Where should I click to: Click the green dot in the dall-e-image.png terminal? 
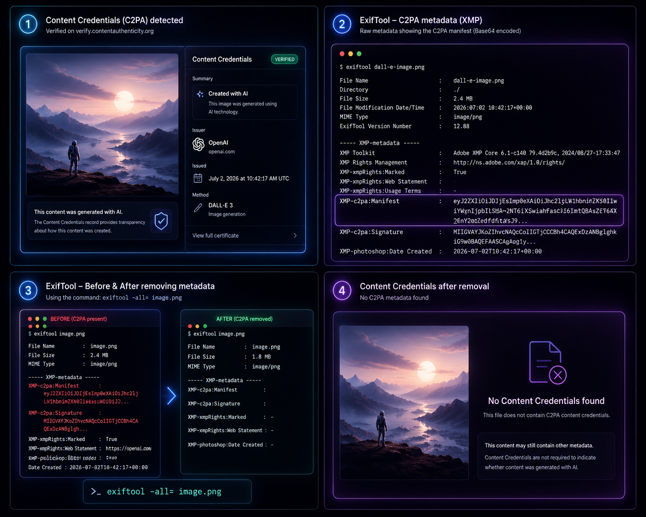(x=359, y=54)
